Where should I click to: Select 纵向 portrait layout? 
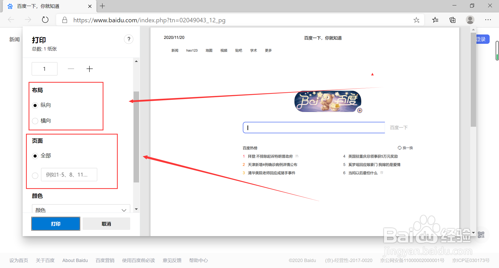point(35,105)
